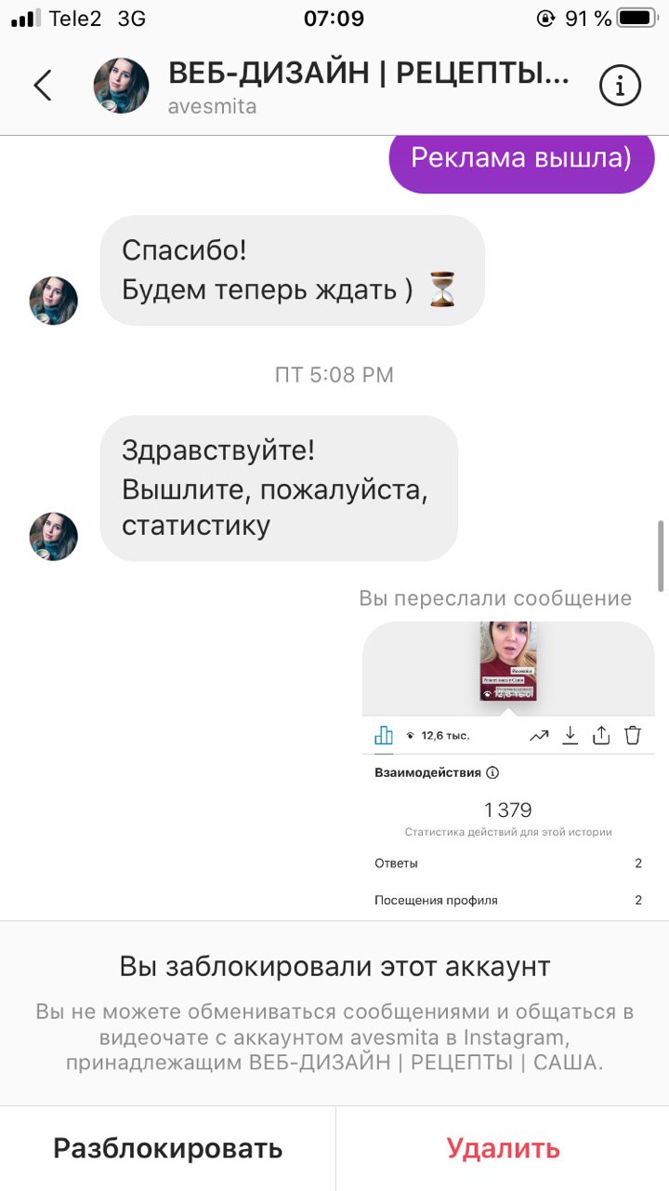Tap the Здравствуйте! Вышлите статистику message bubble

(x=279, y=488)
